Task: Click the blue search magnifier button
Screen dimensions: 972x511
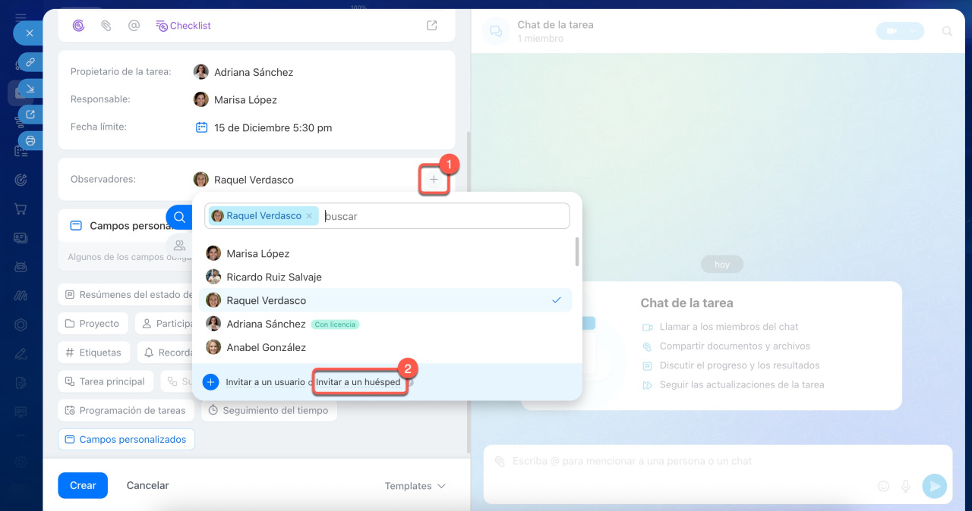Action: [179, 217]
